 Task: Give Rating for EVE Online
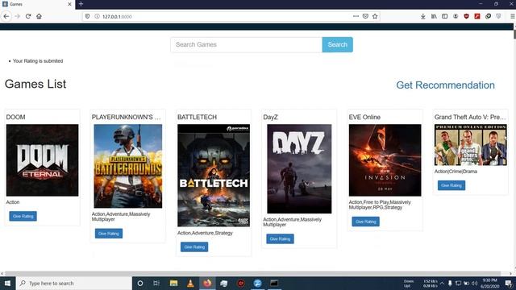pyautogui.click(x=365, y=222)
